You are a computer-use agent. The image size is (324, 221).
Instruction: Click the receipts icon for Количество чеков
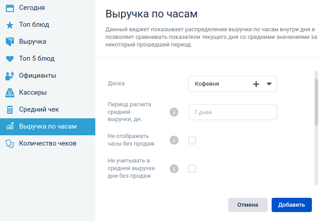pyautogui.click(x=10, y=144)
